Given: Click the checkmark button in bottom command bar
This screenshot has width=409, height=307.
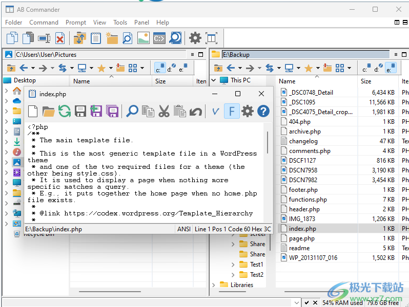Looking at the screenshot, I should pyautogui.click(x=306, y=302).
